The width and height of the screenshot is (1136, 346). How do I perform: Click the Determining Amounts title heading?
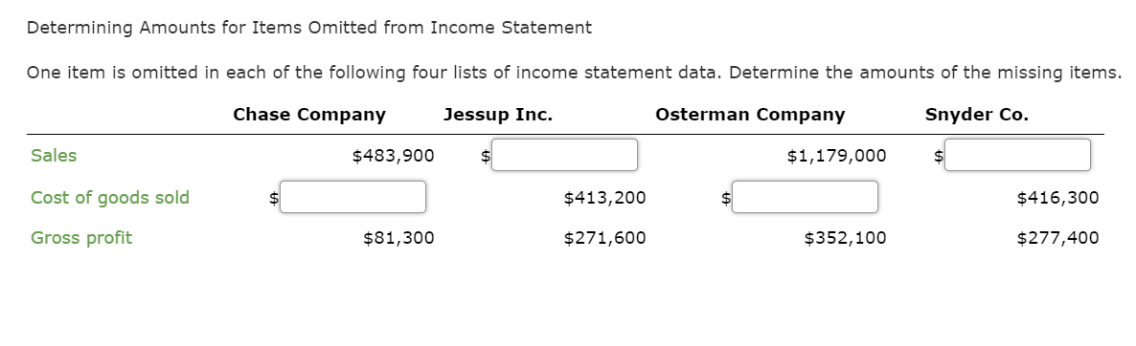point(309,28)
